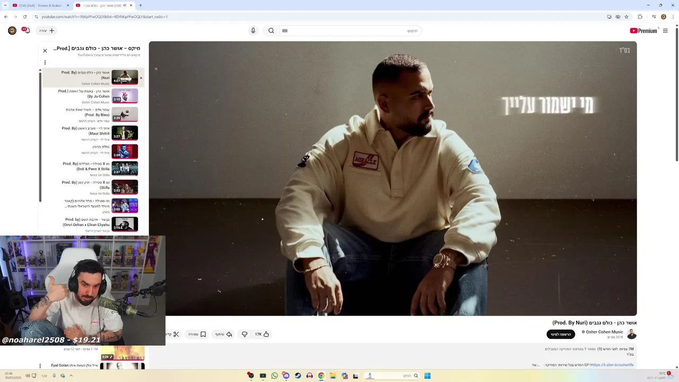Play the 2:16 Omri Dehan x Eliran Eliyahu video
The image size is (679, 382).
click(x=125, y=224)
